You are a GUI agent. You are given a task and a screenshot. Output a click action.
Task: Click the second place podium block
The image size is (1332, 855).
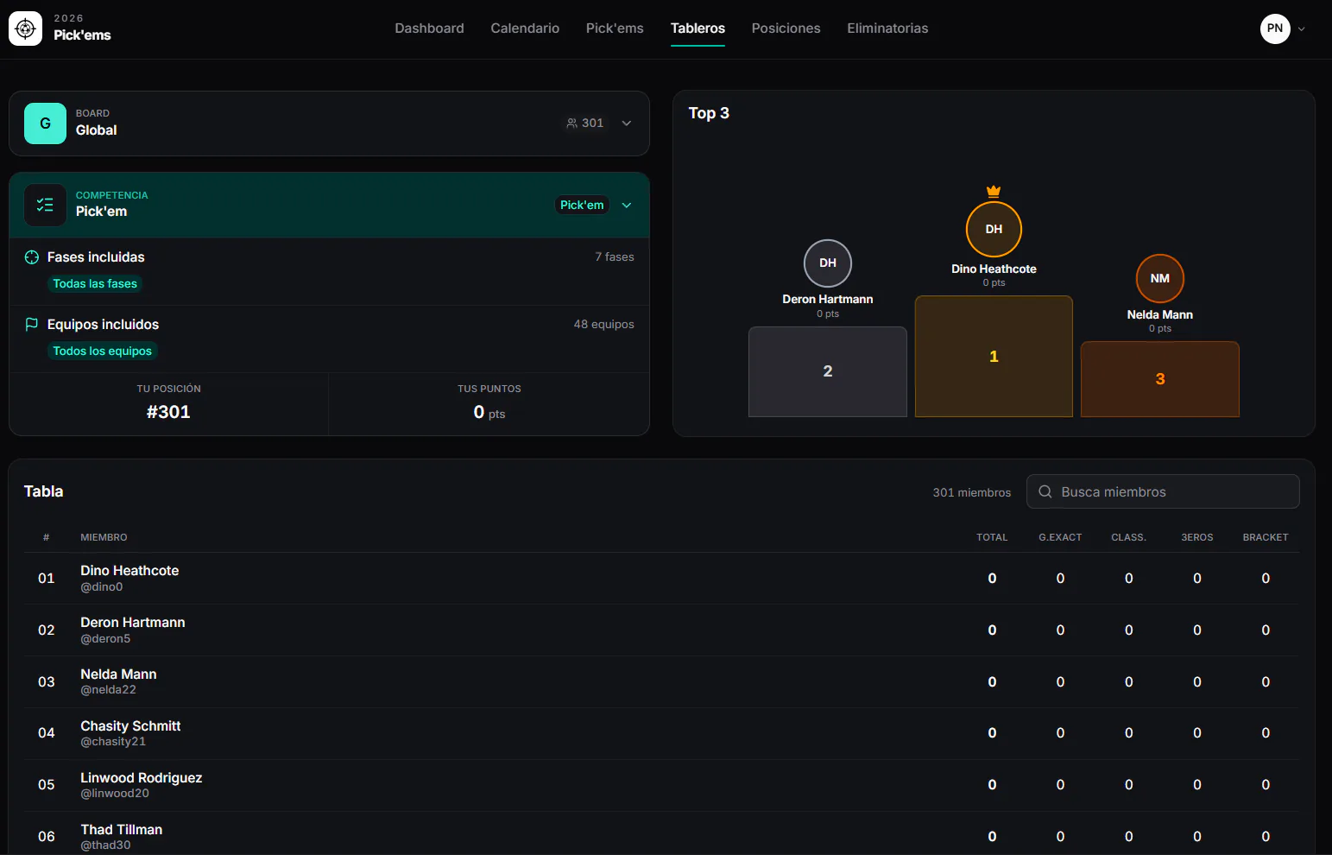(x=828, y=371)
